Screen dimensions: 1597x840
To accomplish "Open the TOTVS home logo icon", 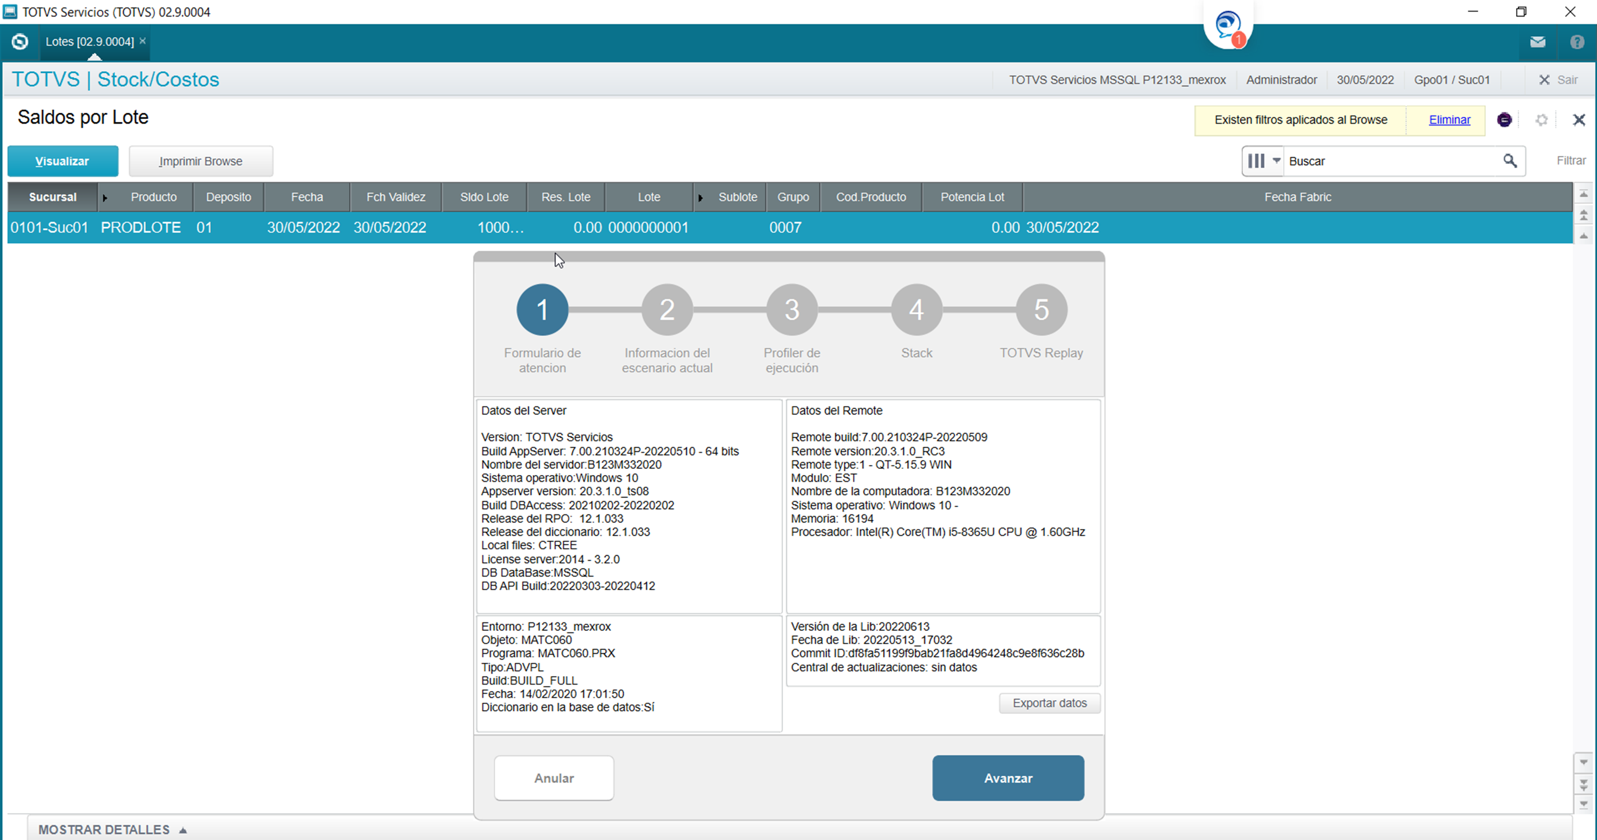I will point(20,41).
